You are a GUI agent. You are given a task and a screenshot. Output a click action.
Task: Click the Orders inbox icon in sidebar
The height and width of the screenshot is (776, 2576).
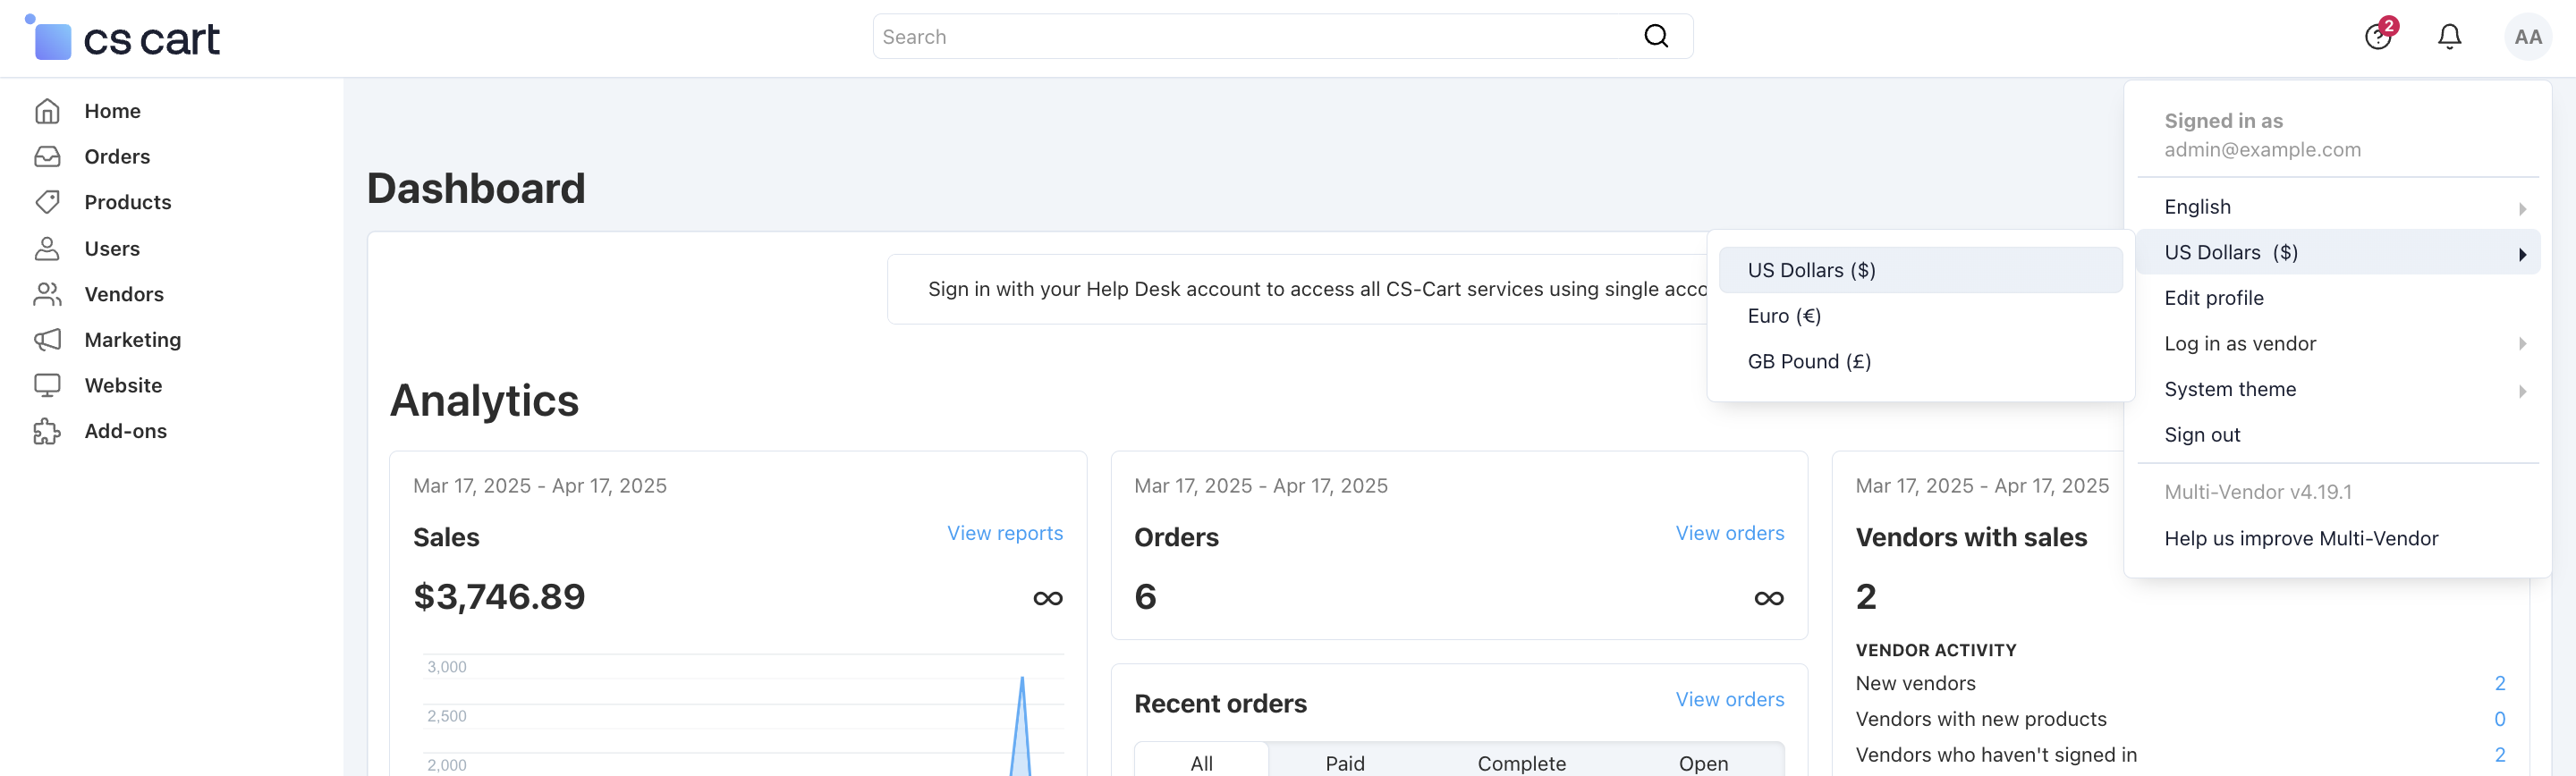coord(47,157)
